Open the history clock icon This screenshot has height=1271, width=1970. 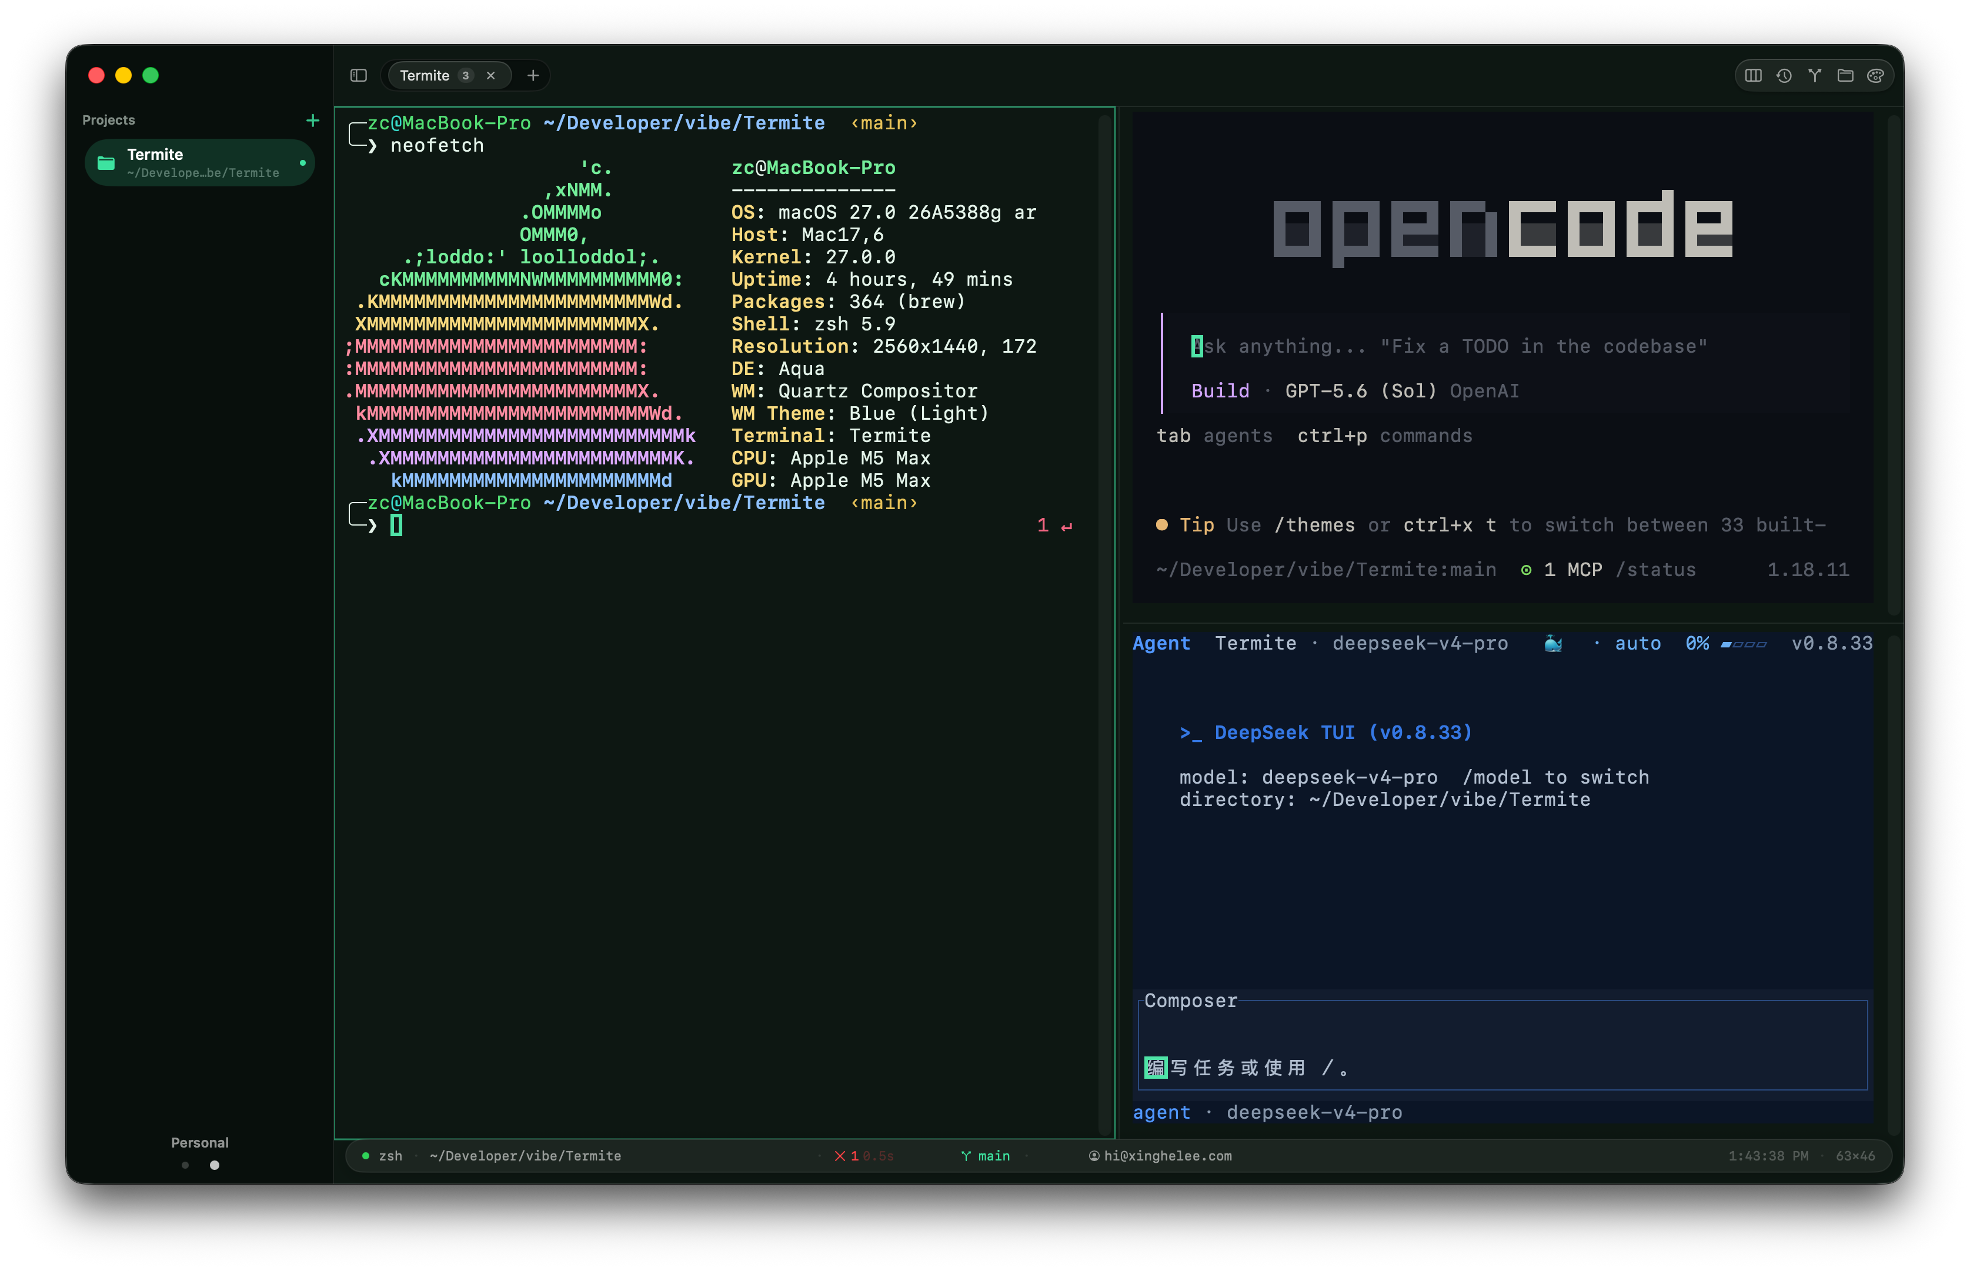click(x=1784, y=75)
